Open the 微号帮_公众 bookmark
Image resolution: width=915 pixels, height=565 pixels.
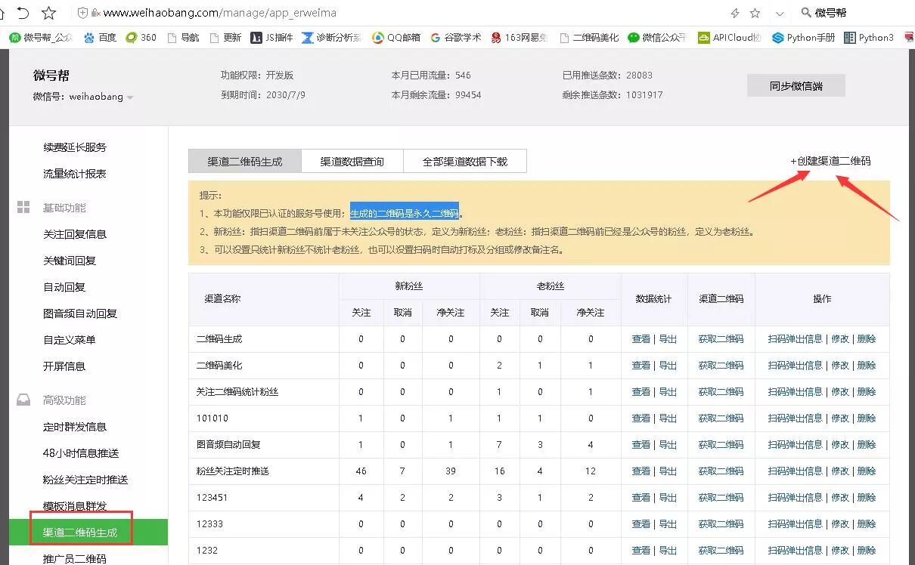click(41, 37)
